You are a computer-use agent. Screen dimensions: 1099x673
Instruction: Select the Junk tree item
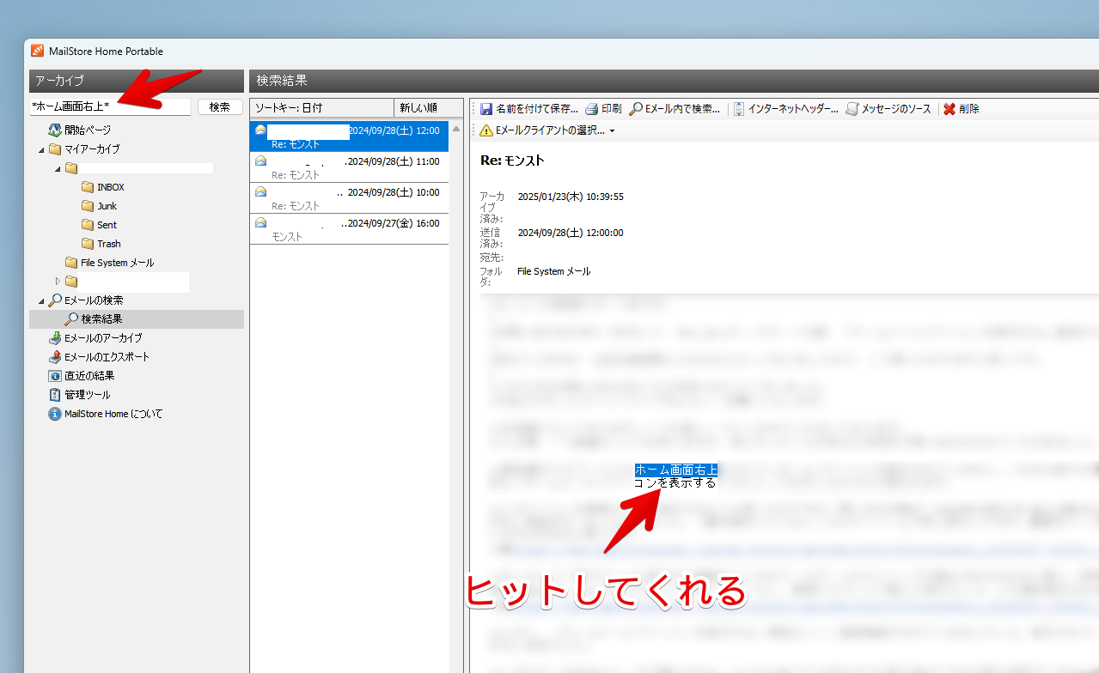tap(107, 206)
